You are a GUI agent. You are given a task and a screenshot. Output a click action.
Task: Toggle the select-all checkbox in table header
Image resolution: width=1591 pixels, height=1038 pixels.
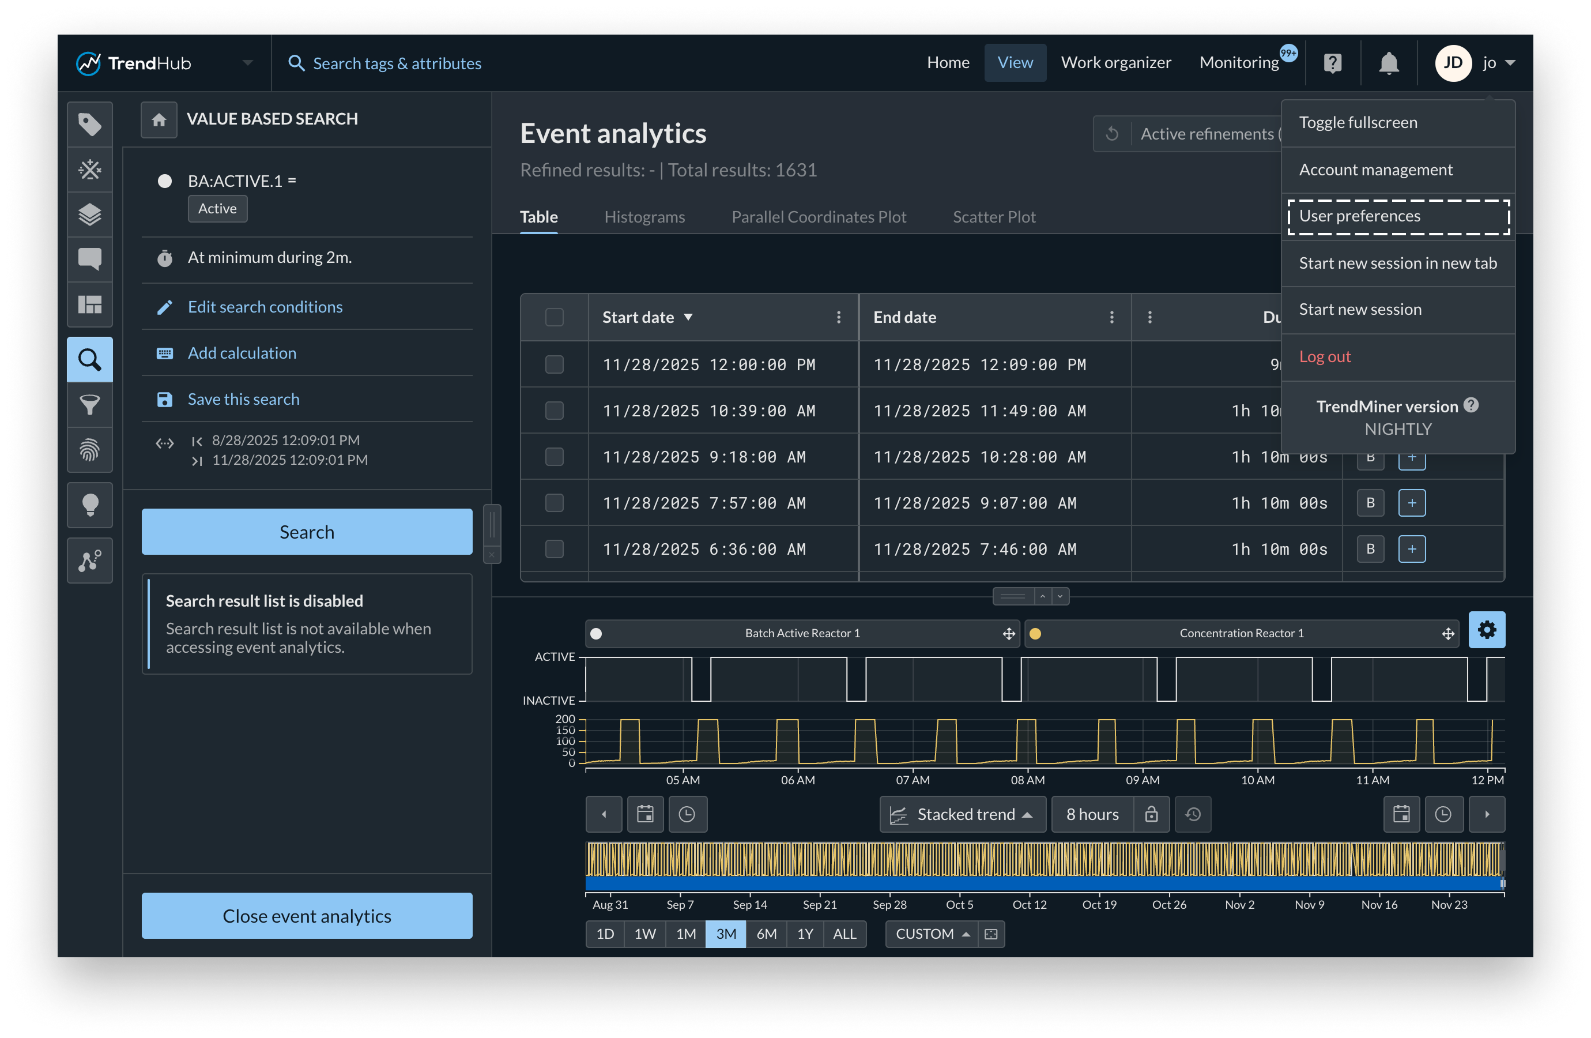554,317
